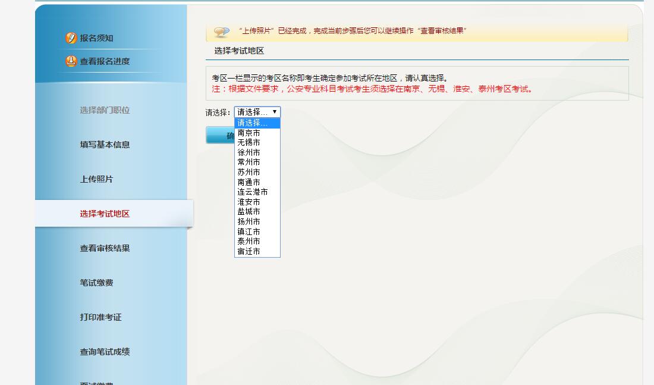
Task: Go to 填写基本信息 step
Action: [105, 145]
